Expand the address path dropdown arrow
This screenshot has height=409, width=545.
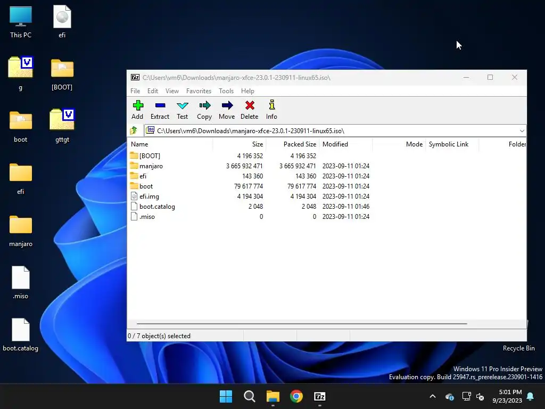coord(522,131)
